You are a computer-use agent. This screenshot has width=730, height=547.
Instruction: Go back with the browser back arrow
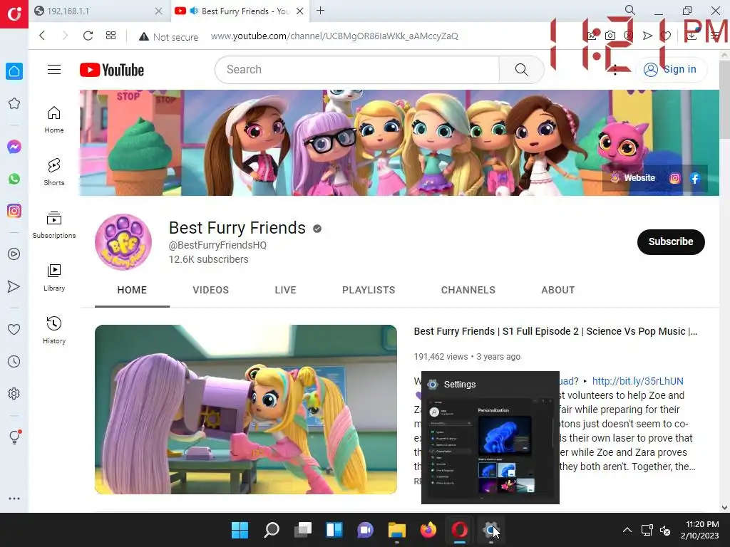pos(42,36)
